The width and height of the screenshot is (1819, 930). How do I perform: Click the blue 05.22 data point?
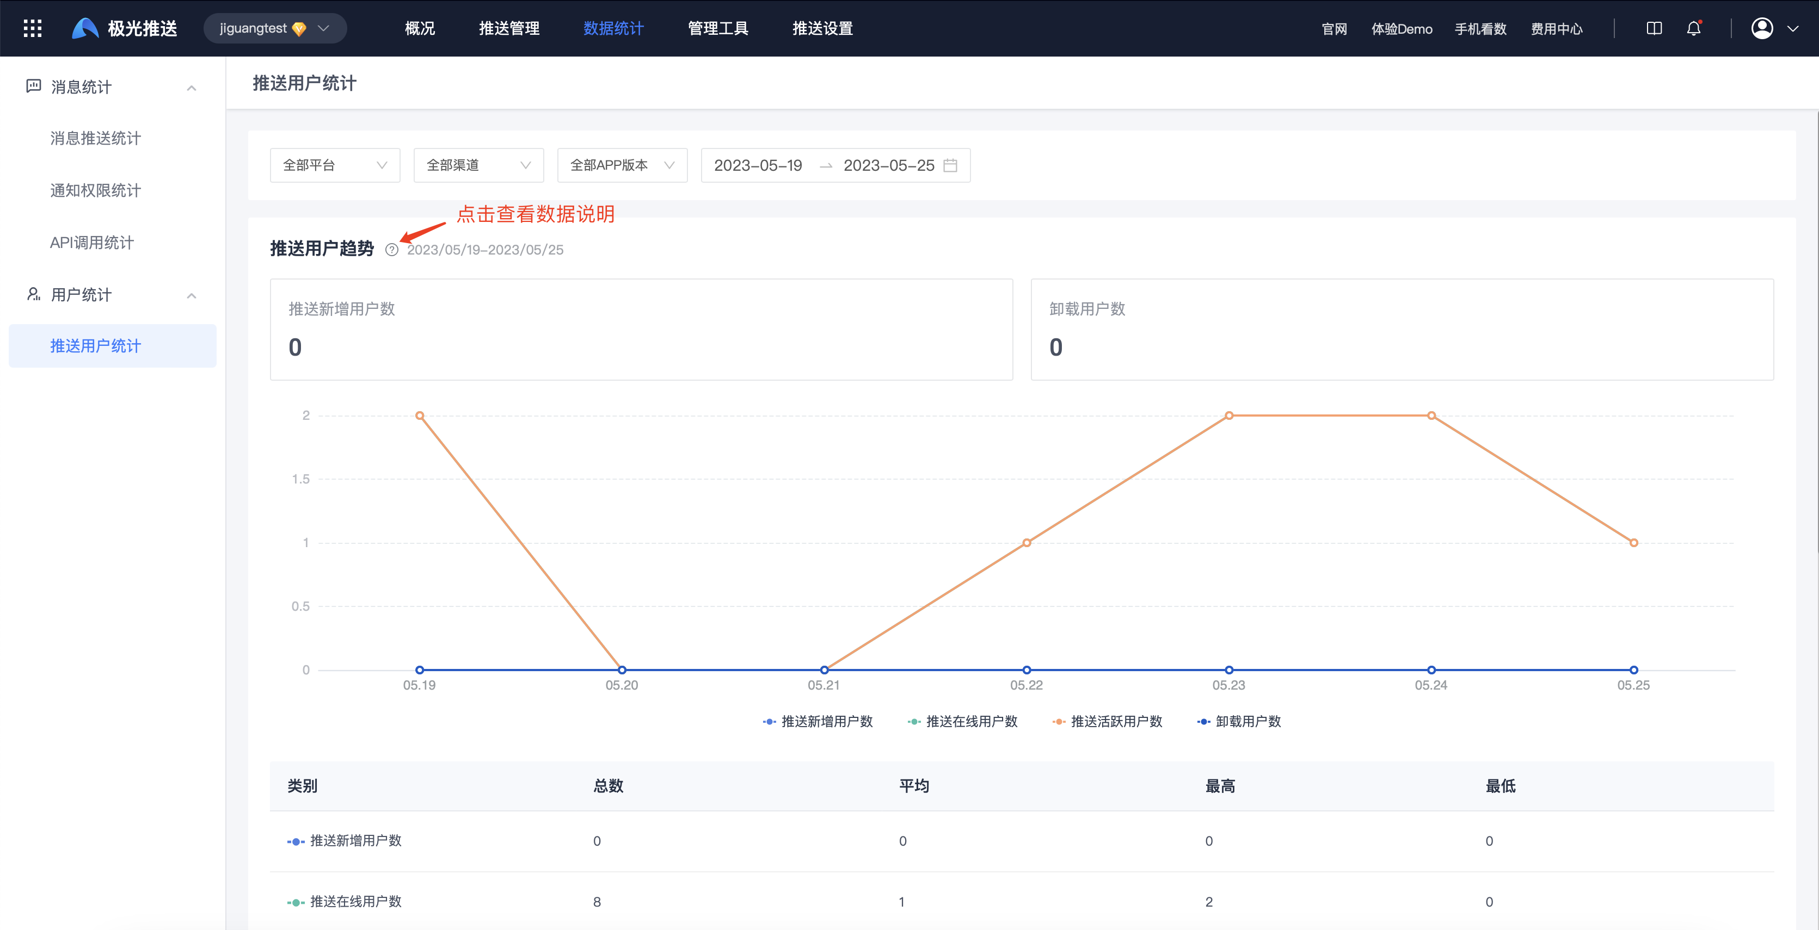pyautogui.click(x=1027, y=669)
